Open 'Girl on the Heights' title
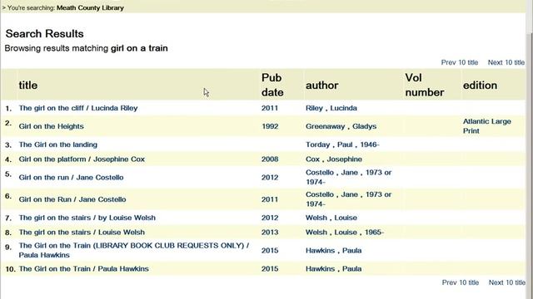 (52, 126)
